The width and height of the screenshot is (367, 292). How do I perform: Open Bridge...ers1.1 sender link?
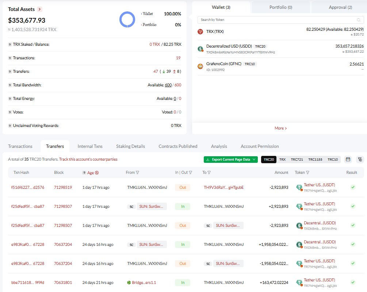[x=144, y=282]
